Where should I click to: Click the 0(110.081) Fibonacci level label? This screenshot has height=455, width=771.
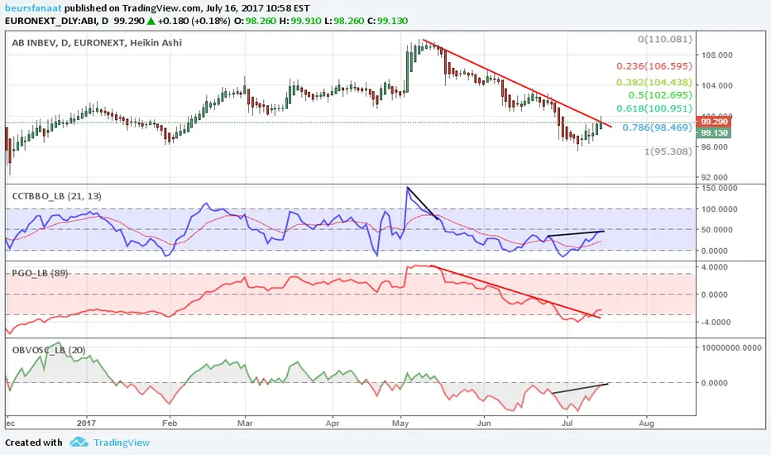665,39
